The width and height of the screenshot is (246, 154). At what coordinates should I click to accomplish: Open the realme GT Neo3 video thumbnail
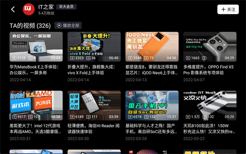tap(210, 105)
